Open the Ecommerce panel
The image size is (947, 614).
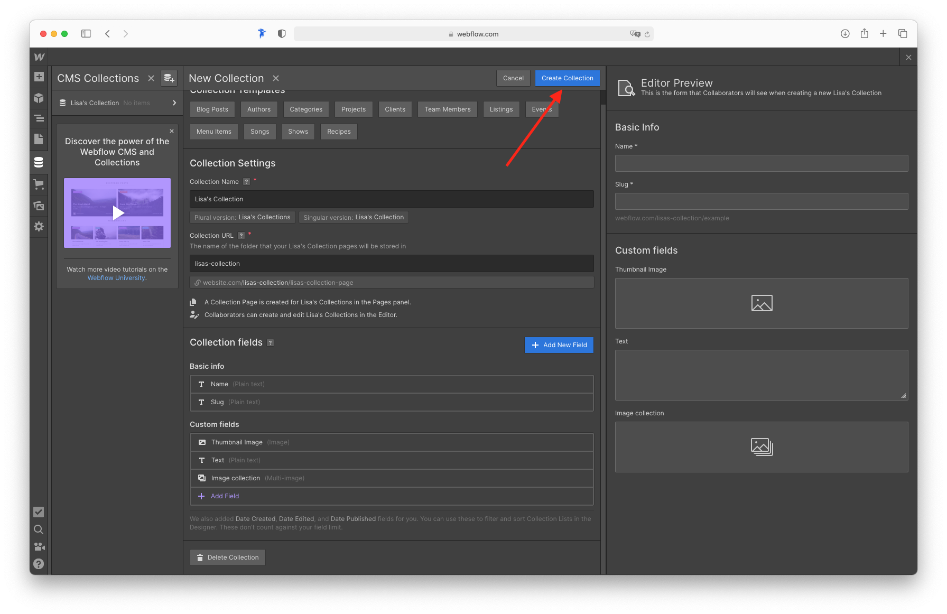click(x=39, y=184)
